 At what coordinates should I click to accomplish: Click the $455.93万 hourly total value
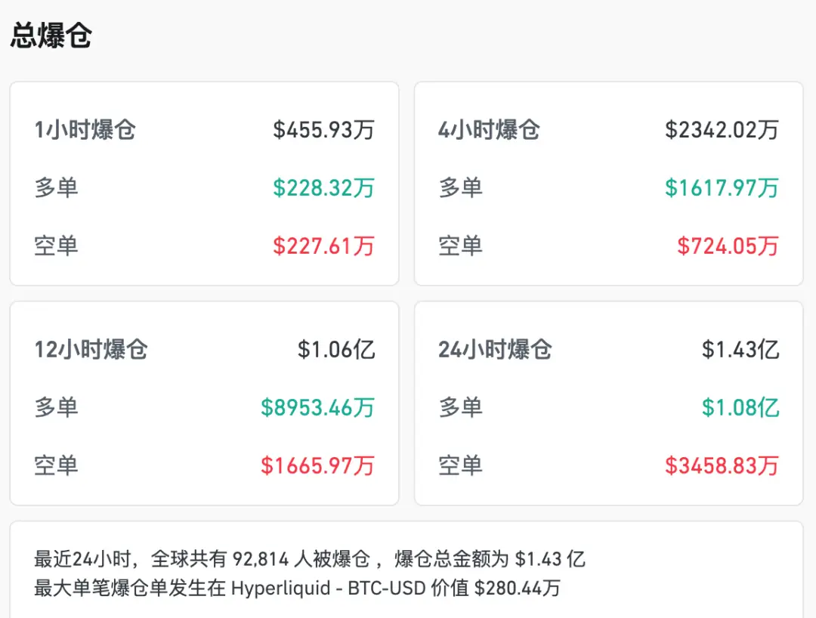[x=323, y=129]
